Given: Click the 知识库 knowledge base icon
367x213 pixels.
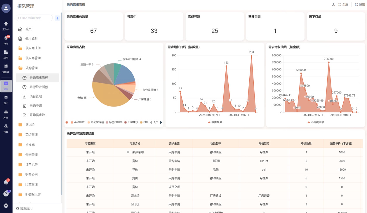Looking at the screenshot, I should point(6,68).
